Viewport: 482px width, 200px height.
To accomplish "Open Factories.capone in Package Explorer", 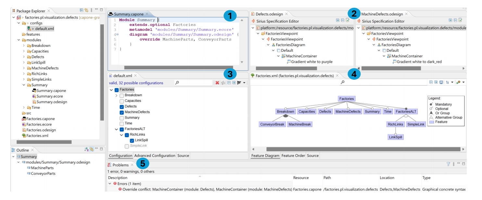I will [x=40, y=119].
